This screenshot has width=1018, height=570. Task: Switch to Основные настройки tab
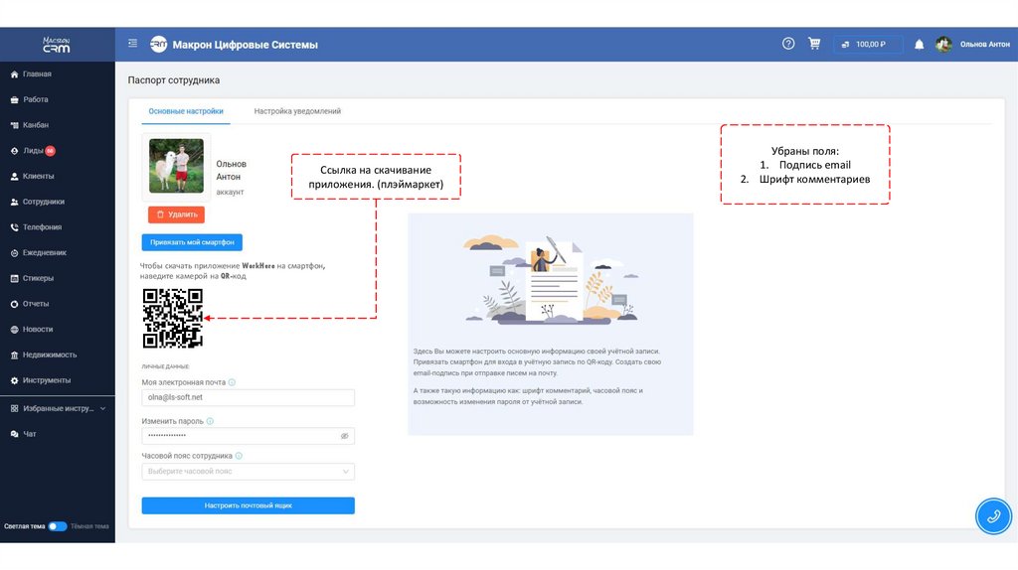pos(186,111)
